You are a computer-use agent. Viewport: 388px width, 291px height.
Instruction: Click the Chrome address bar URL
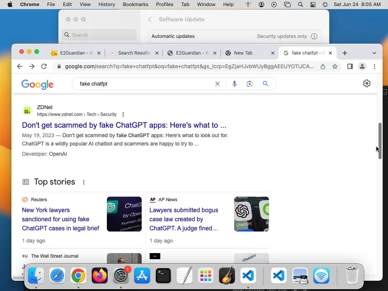click(x=189, y=66)
